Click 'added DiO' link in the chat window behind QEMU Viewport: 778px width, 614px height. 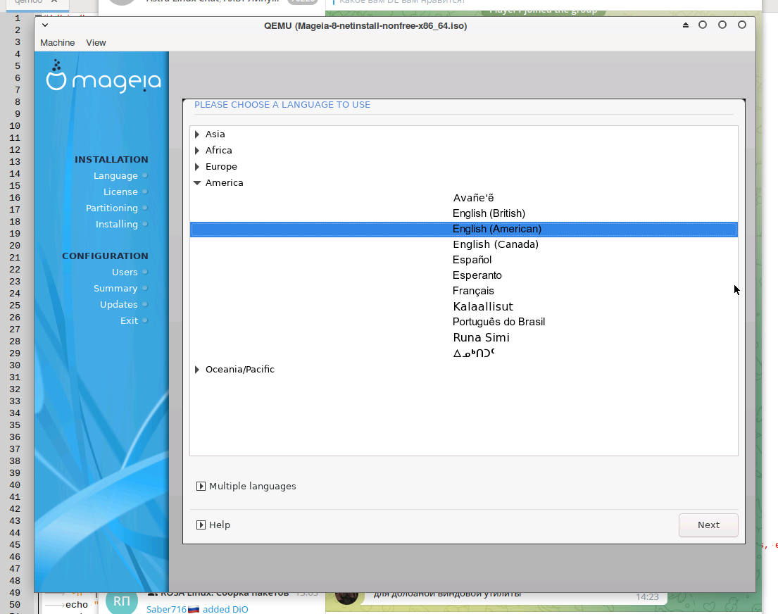click(225, 609)
